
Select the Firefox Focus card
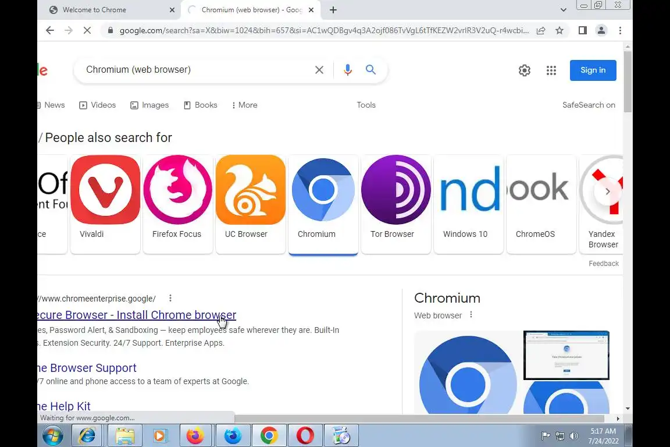pos(178,204)
